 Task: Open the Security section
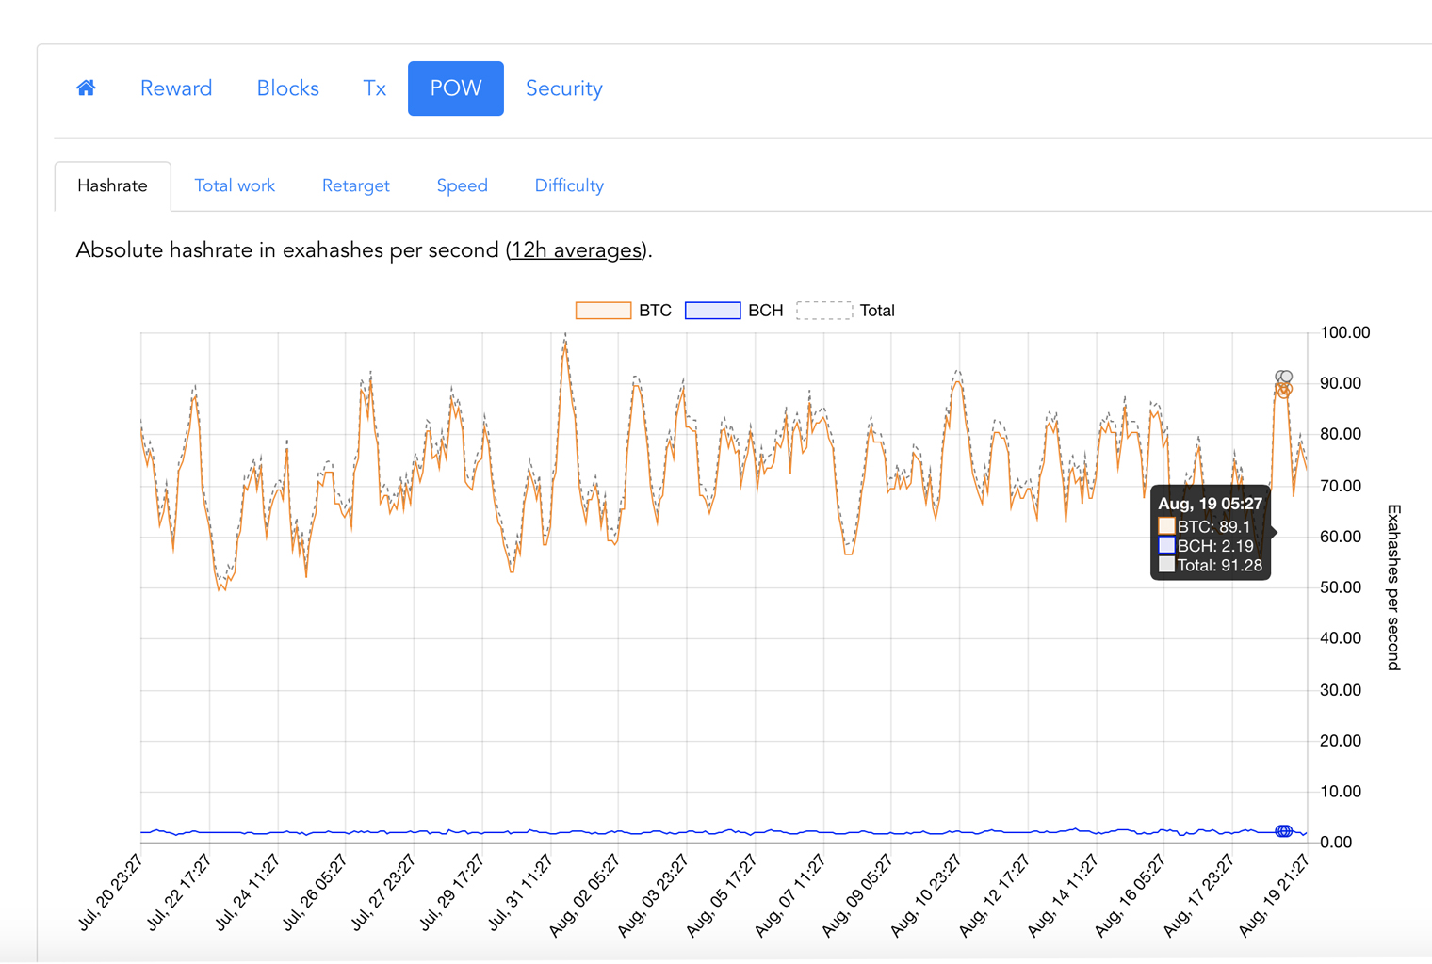564,88
